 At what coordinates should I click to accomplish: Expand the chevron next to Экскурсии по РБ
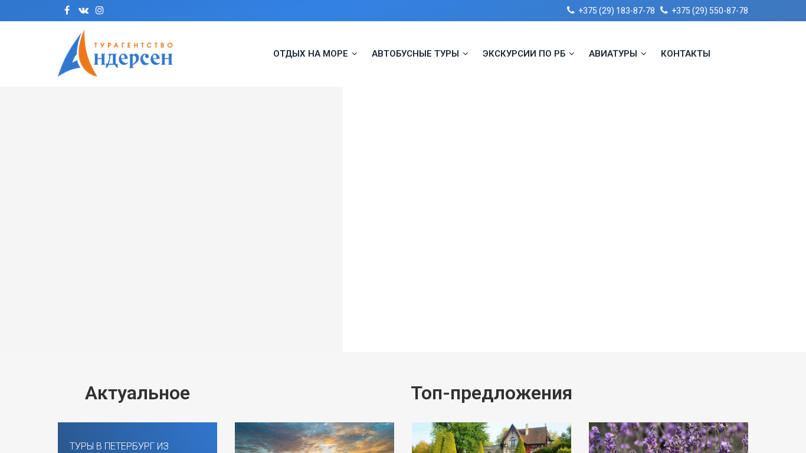click(x=572, y=54)
